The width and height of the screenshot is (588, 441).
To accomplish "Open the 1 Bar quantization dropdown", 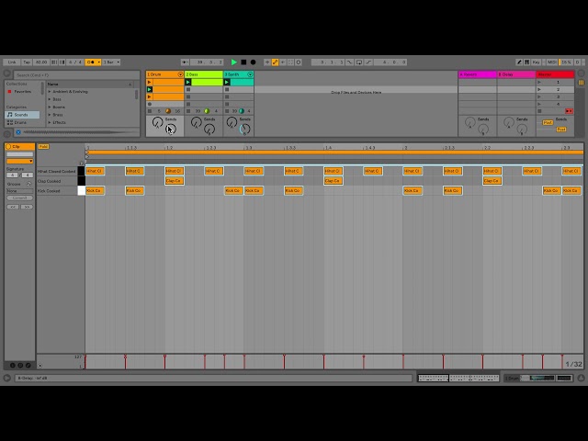I will coord(111,62).
